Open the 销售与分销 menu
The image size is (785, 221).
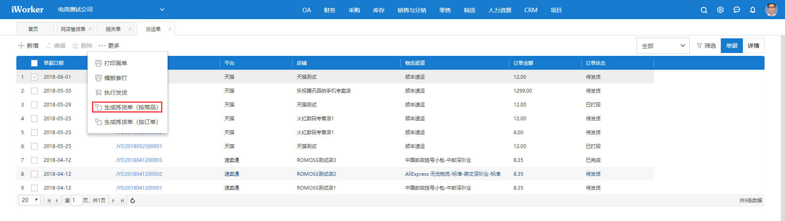tap(412, 10)
